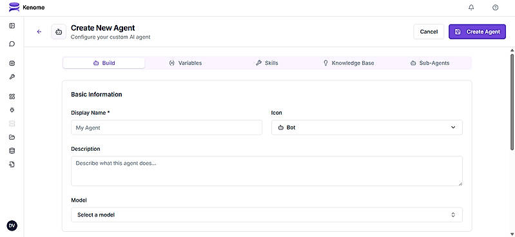
Task: Open the Select a model dropdown
Action: coord(267,215)
